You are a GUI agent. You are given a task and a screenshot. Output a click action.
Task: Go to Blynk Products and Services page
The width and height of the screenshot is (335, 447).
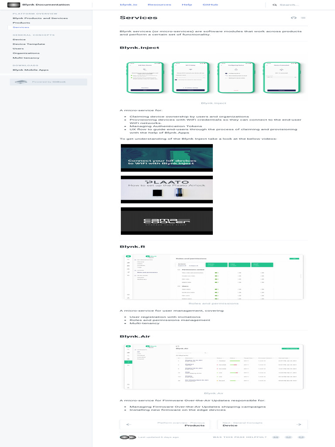(x=40, y=18)
